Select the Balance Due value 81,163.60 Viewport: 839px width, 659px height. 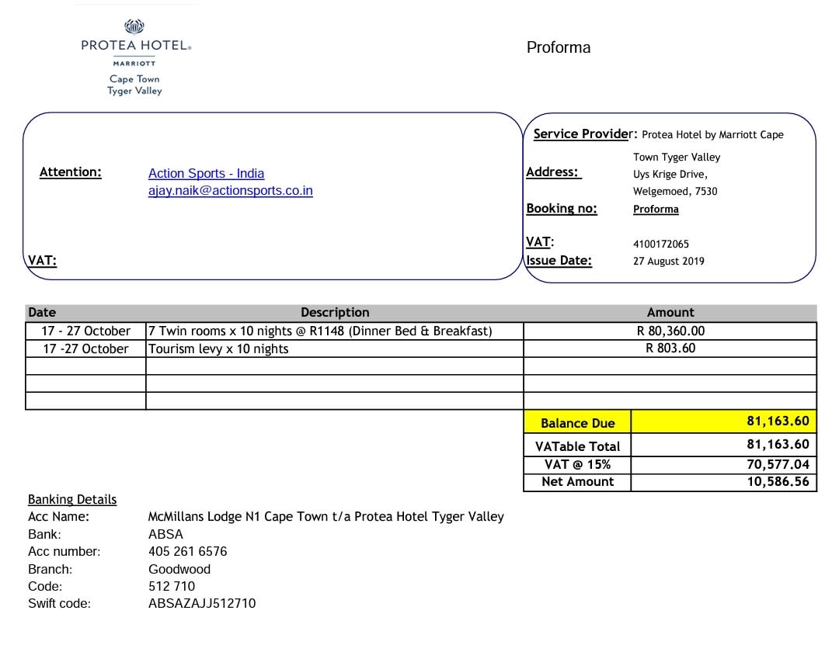tap(778, 421)
